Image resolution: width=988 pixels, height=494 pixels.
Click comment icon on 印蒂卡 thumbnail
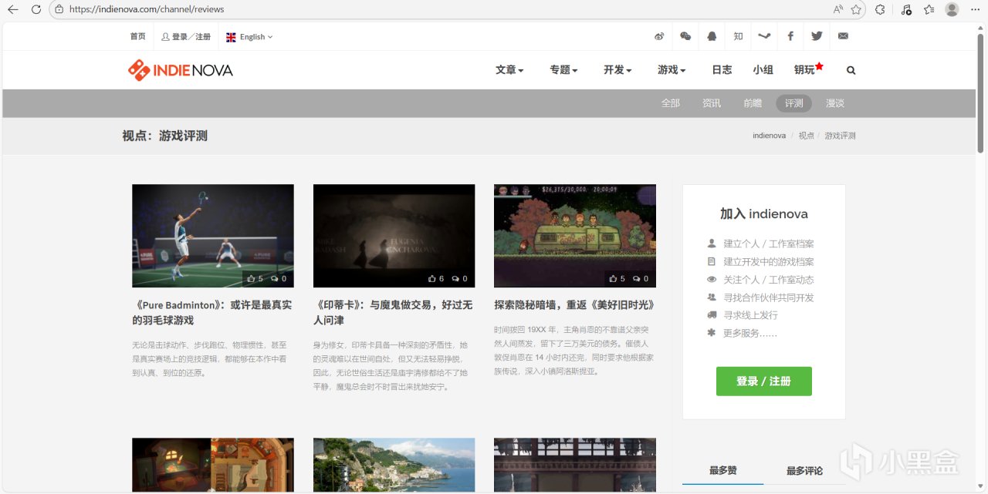pos(455,279)
